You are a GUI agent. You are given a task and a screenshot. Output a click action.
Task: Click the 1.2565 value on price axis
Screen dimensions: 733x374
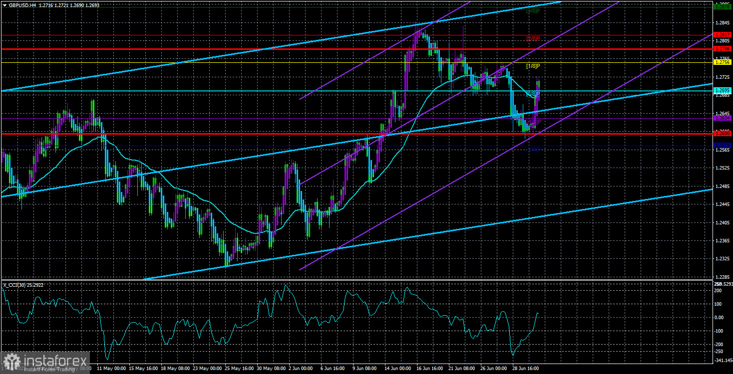(x=723, y=150)
